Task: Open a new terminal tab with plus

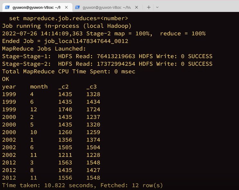Action: tap(149, 7)
